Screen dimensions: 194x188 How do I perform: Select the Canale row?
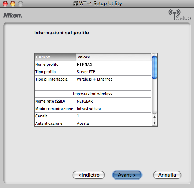[x=93, y=116]
